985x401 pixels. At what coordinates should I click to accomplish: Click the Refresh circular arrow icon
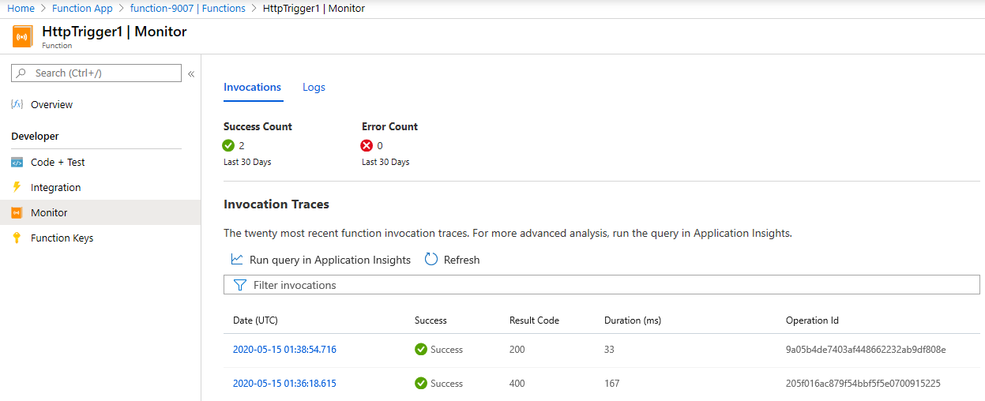[x=431, y=259]
